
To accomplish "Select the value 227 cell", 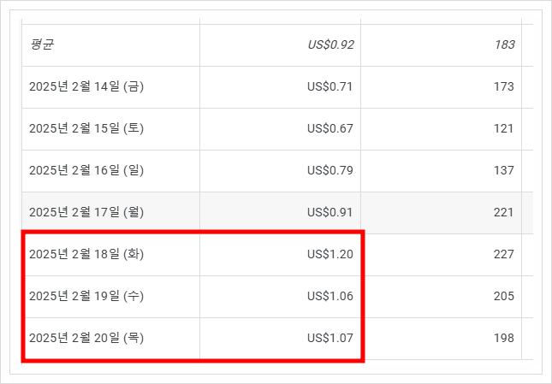I will [x=503, y=254].
